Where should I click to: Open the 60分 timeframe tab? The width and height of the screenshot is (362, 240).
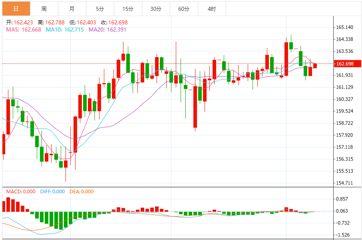tap(184, 9)
